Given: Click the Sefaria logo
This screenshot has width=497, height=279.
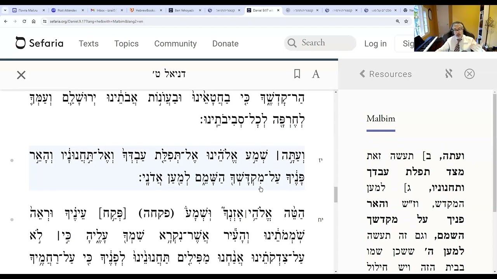Looking at the screenshot, I should click(x=39, y=43).
